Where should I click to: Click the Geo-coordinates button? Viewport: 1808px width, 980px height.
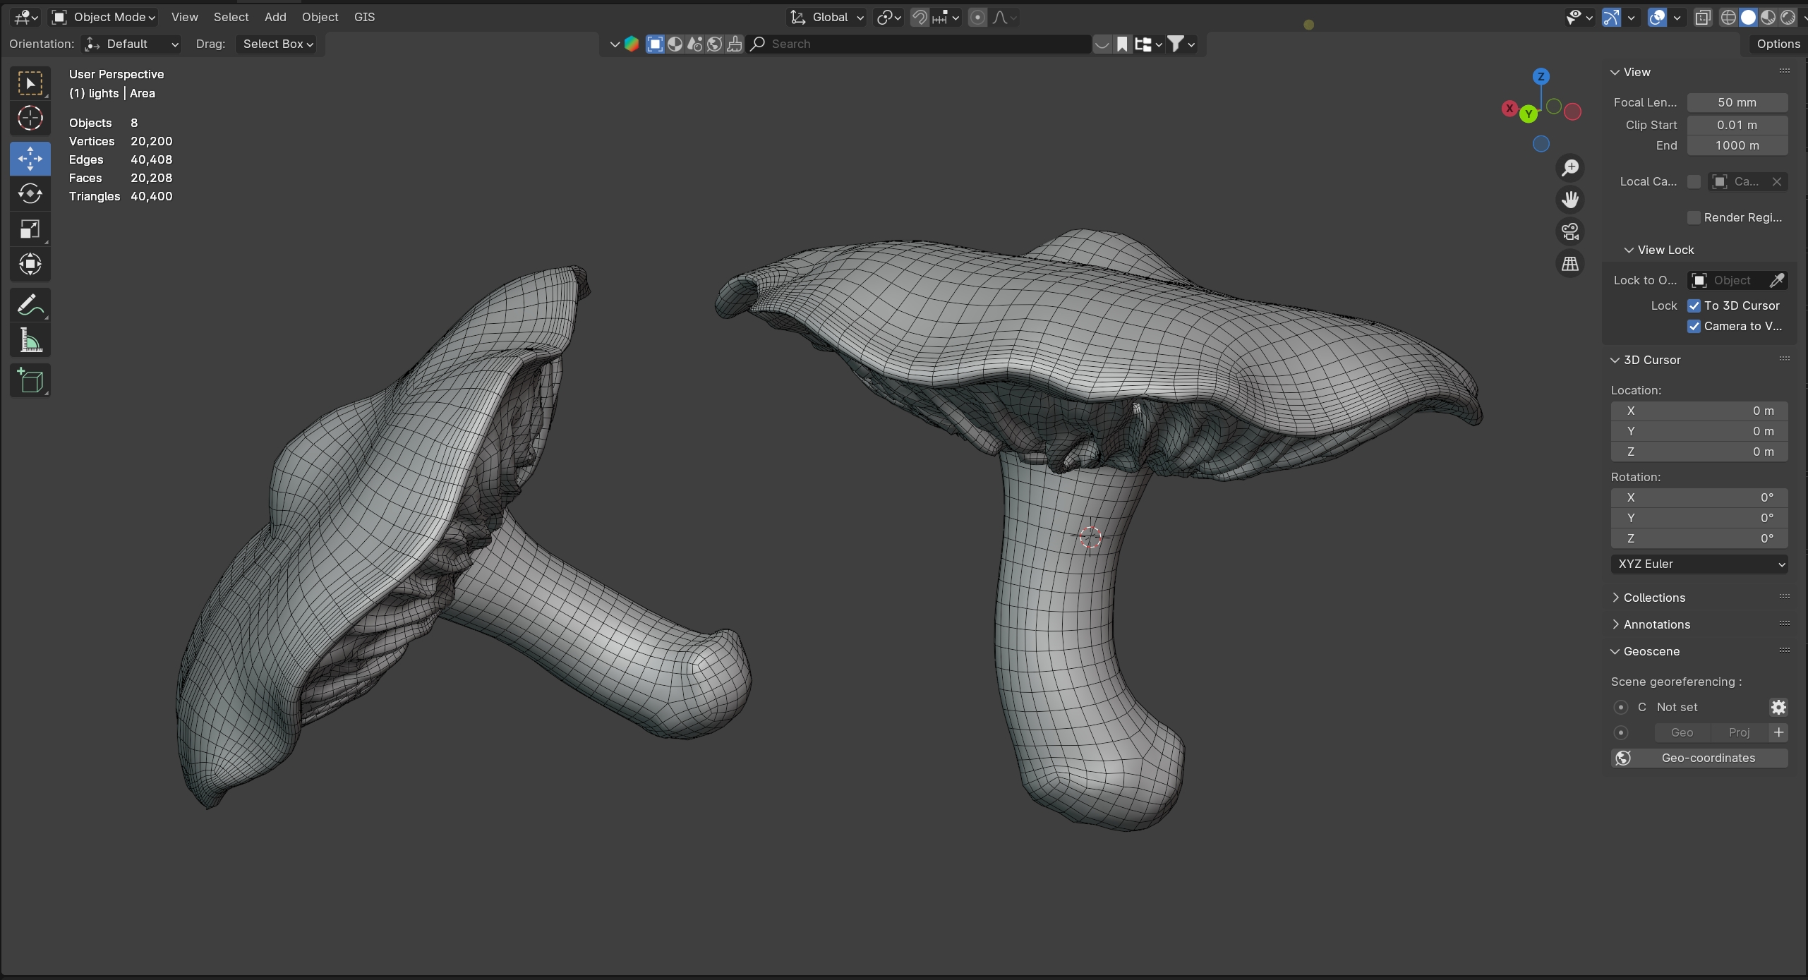click(1699, 758)
